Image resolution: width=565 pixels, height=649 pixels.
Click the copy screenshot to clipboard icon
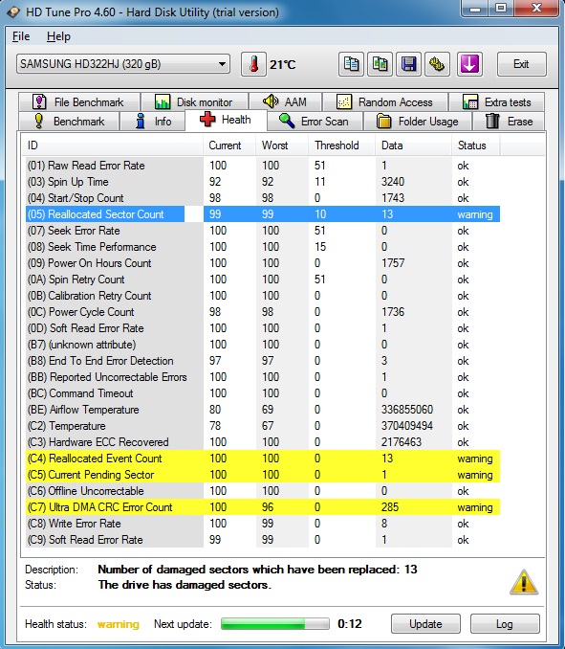click(380, 64)
